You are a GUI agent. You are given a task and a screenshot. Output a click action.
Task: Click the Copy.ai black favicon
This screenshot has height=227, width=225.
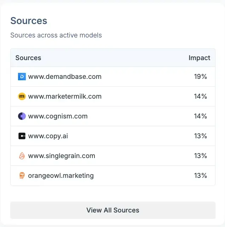[22, 136]
